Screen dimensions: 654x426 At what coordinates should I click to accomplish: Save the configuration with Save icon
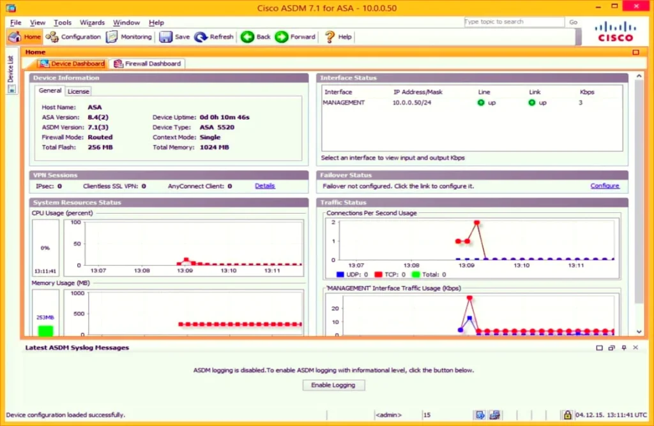tap(174, 36)
